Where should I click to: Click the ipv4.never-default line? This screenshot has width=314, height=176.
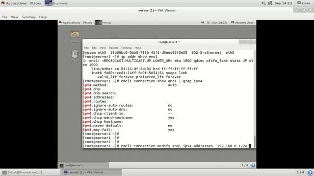pos(128,126)
